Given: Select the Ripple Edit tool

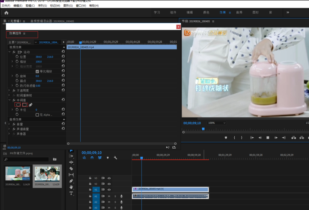Looking at the screenshot, I should pos(71,162).
